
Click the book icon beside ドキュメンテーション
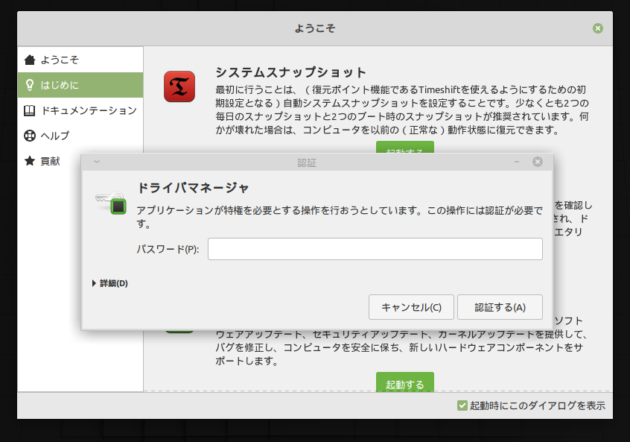pyautogui.click(x=30, y=110)
